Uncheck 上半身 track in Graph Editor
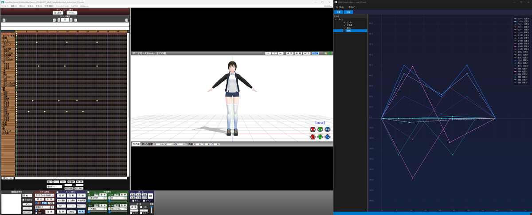 [x=344, y=25]
